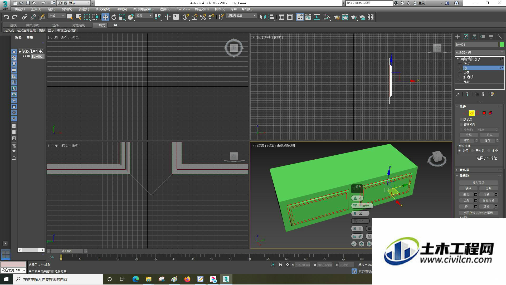Open the 视图 reference coordinate dropdown

click(x=144, y=16)
